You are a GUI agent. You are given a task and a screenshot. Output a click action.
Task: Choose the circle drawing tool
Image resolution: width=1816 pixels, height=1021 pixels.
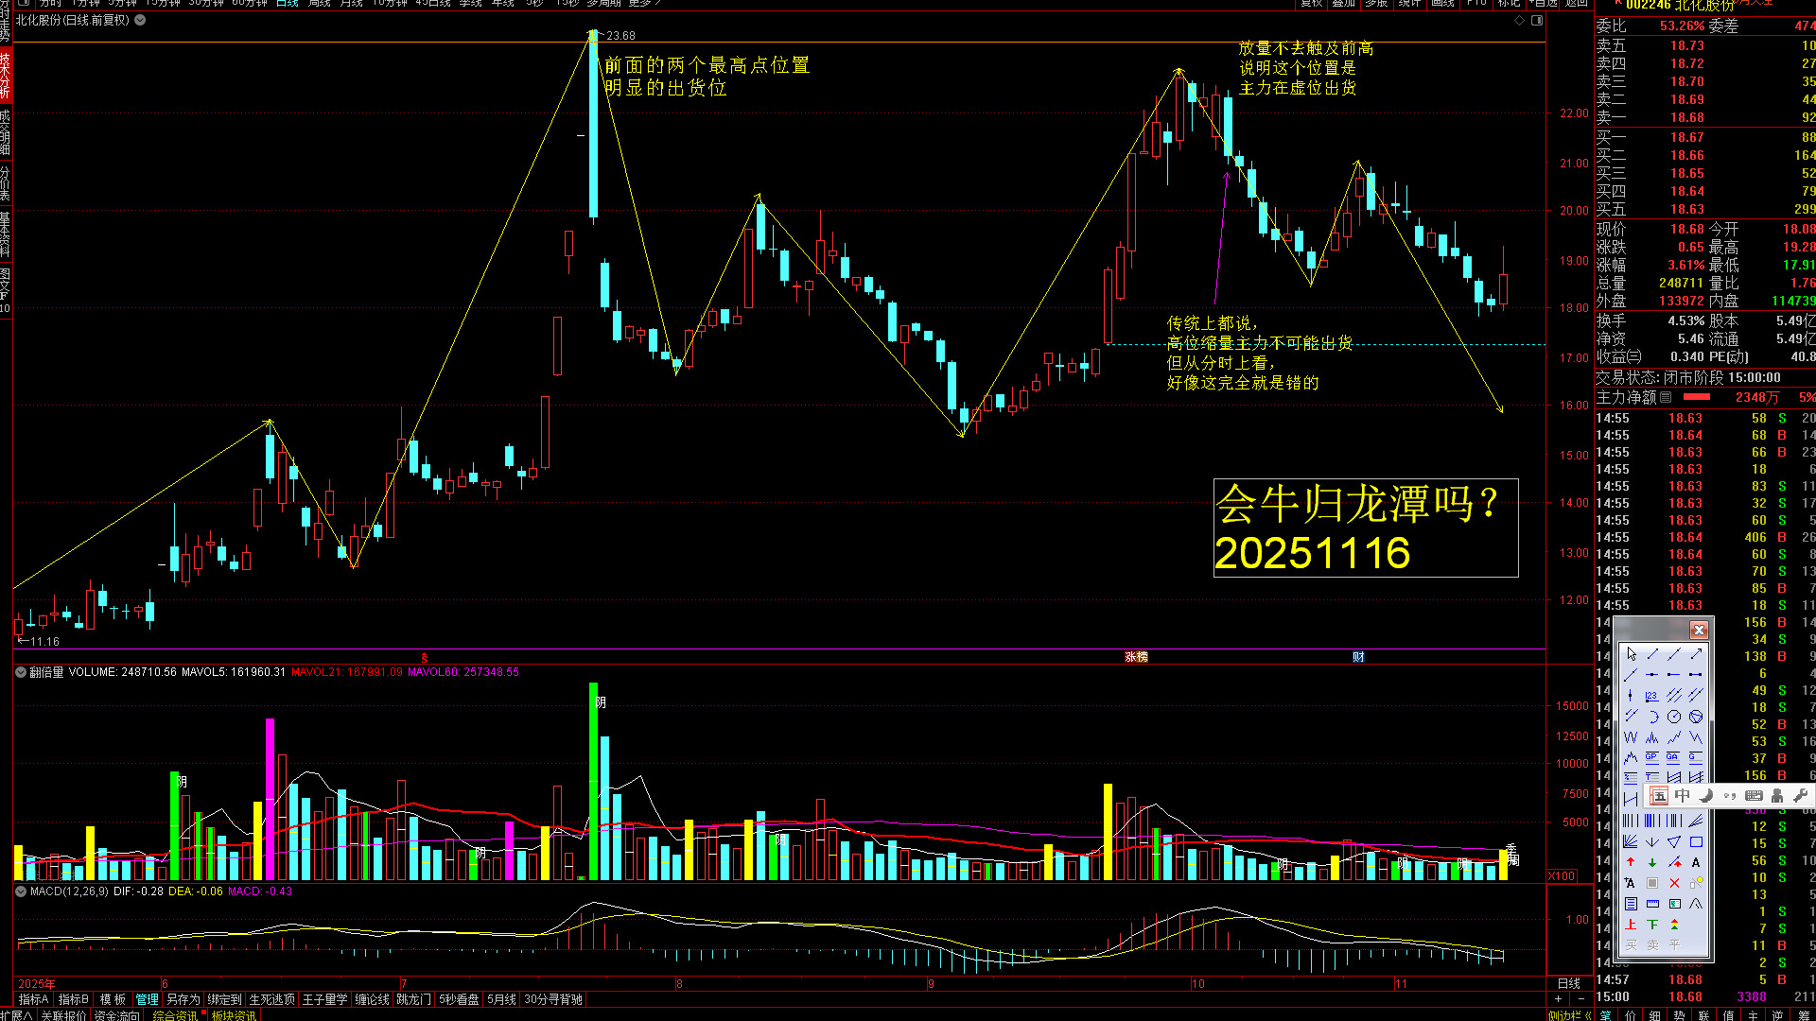click(x=1674, y=717)
